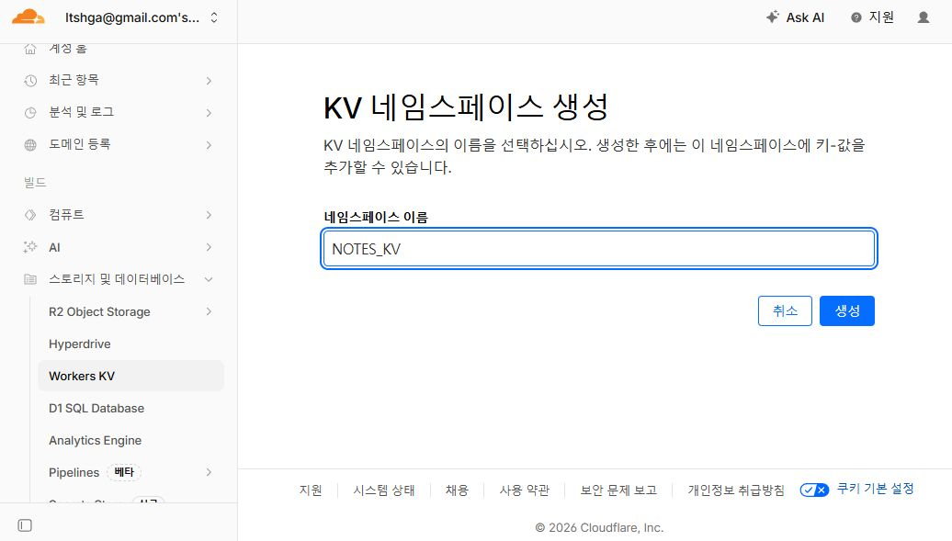Expand the AI section chevron

(209, 247)
